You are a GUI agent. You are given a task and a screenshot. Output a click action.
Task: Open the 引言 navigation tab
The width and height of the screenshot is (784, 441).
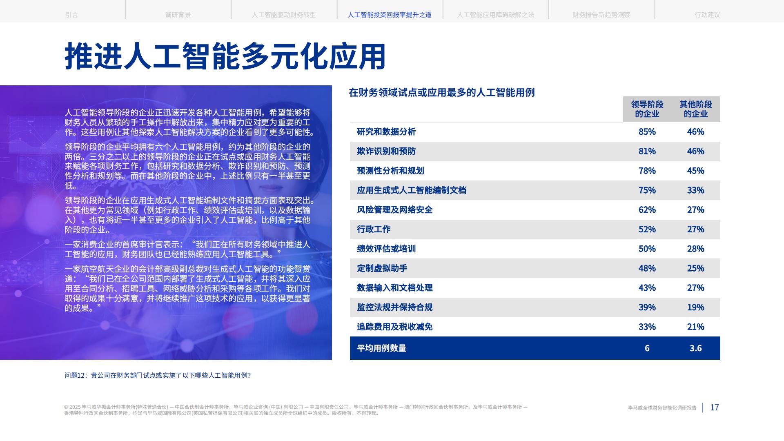tap(71, 15)
